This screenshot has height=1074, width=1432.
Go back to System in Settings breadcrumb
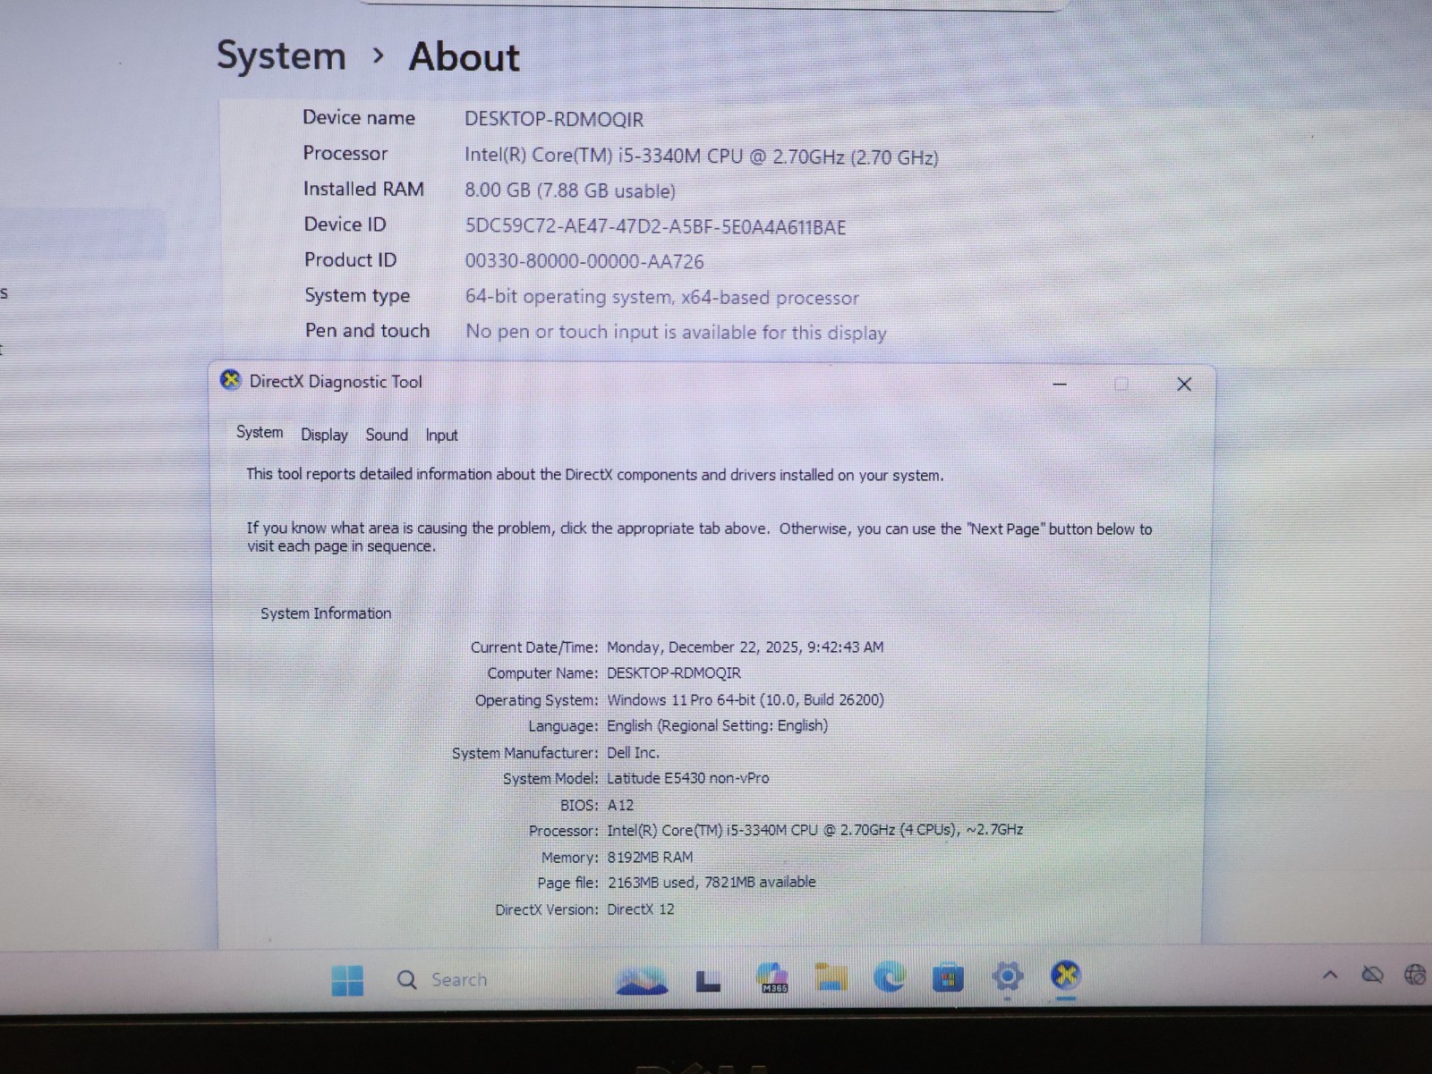pos(282,55)
